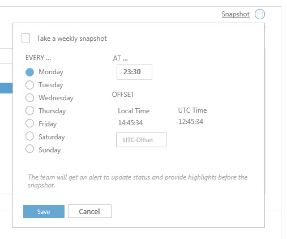Set the snapshot day to Friday

point(29,123)
